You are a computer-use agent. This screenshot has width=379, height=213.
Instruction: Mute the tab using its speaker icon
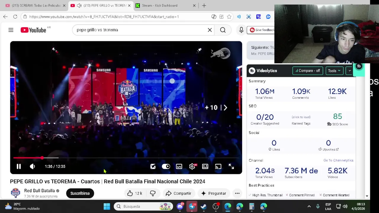pos(79,5)
